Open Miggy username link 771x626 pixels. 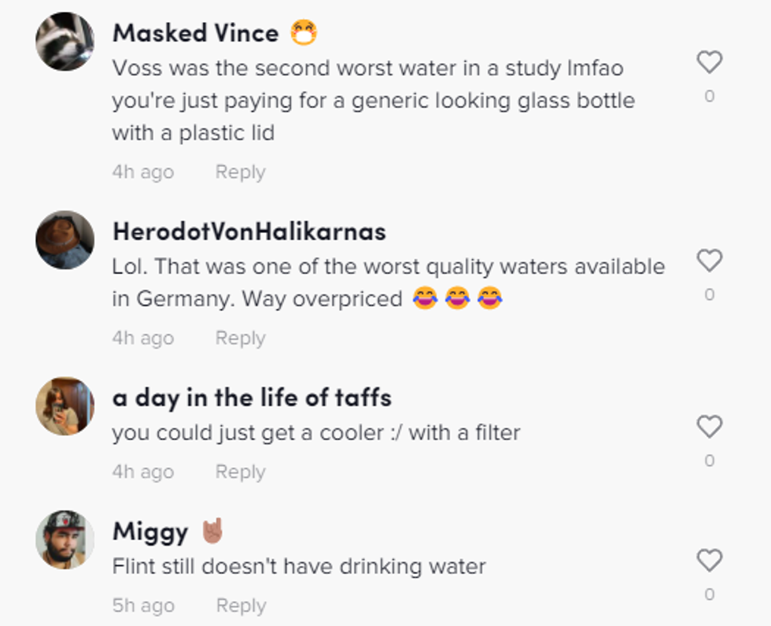[150, 532]
